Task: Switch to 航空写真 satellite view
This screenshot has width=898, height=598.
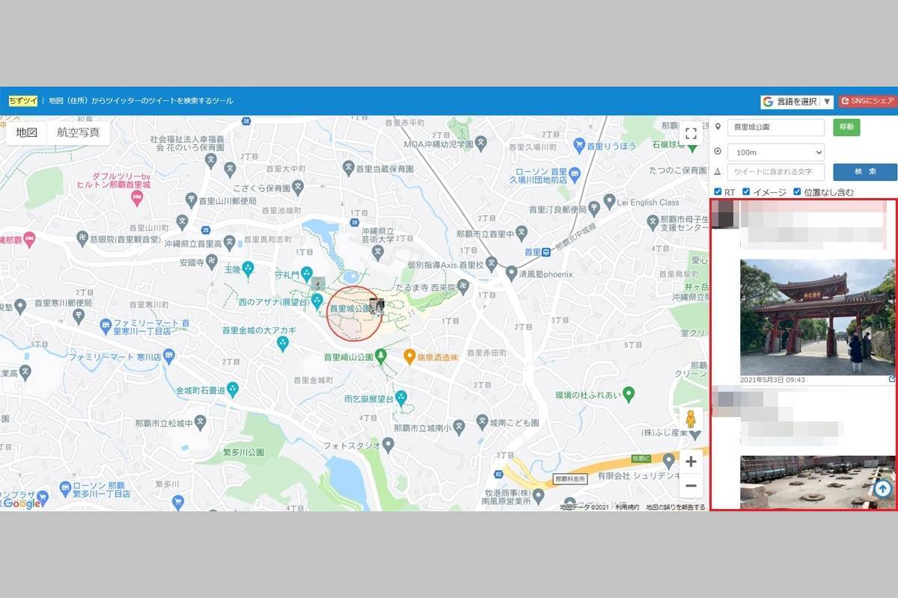Action: coord(79,132)
